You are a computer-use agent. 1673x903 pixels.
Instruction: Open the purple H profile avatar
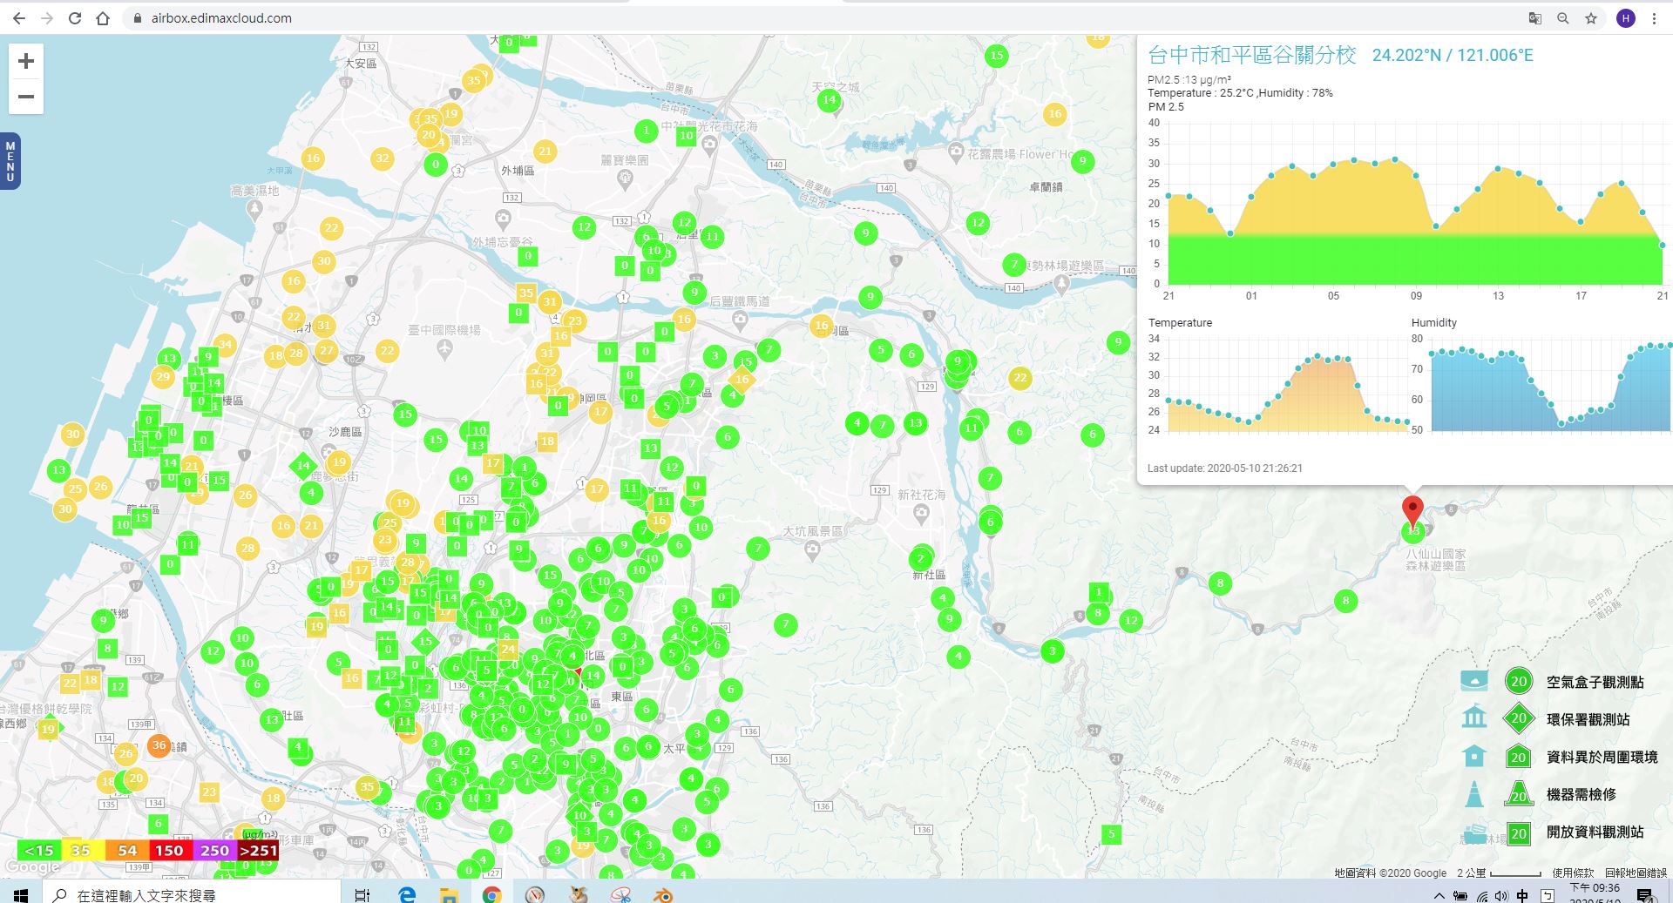click(1625, 18)
